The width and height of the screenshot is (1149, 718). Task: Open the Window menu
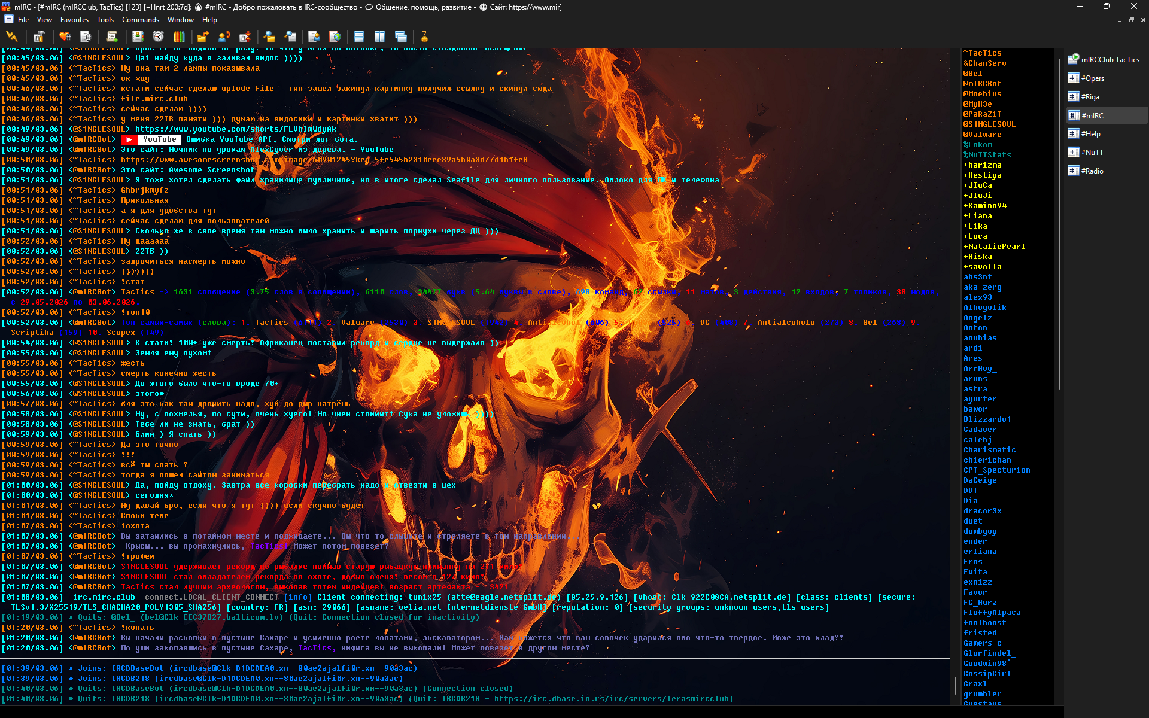[x=181, y=20]
